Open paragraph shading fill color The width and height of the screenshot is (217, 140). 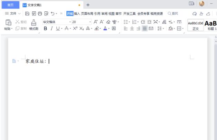click(x=170, y=29)
